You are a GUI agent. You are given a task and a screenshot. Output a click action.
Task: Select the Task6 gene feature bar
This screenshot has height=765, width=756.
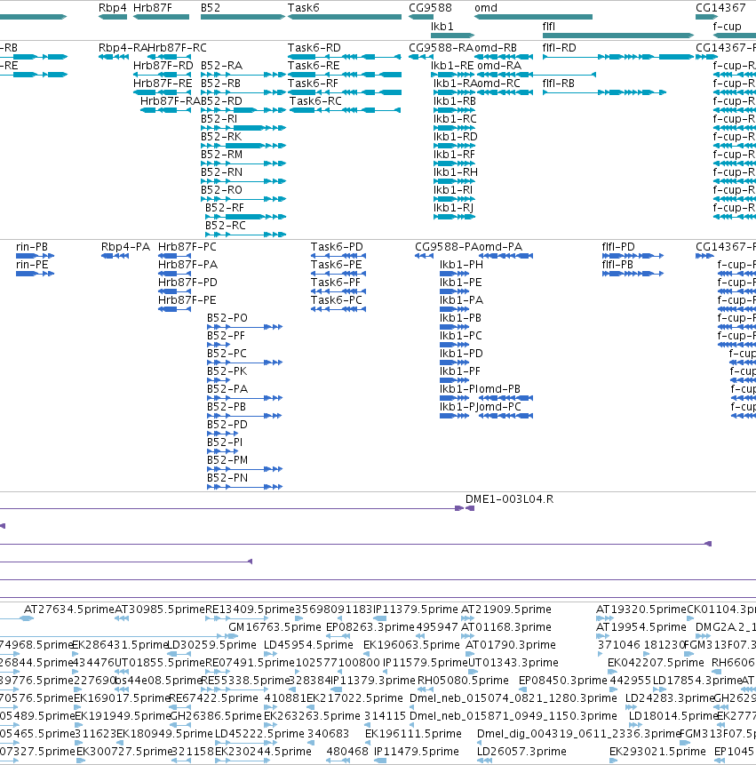[345, 17]
